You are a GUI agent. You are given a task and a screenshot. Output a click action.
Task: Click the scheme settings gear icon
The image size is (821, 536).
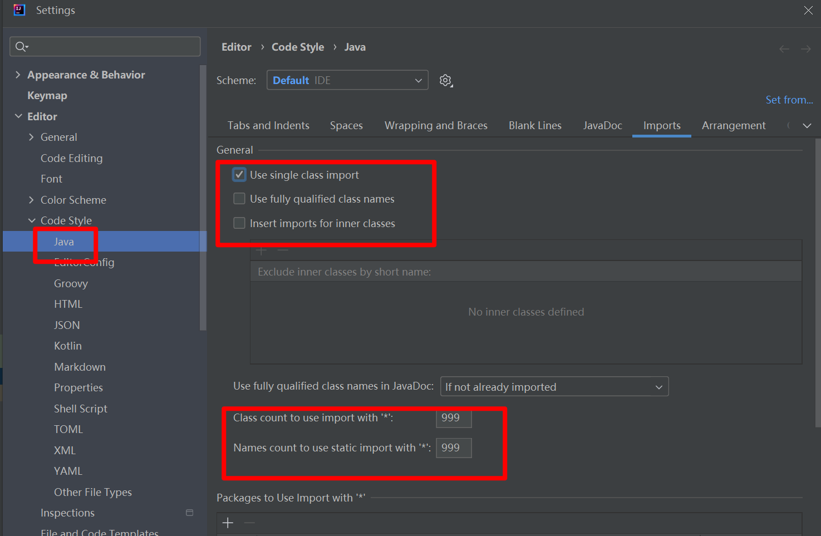pos(445,81)
